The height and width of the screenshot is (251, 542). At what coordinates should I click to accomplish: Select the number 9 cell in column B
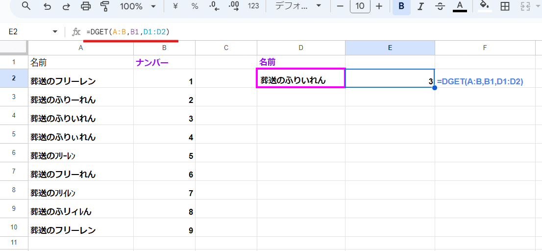[x=165, y=228]
